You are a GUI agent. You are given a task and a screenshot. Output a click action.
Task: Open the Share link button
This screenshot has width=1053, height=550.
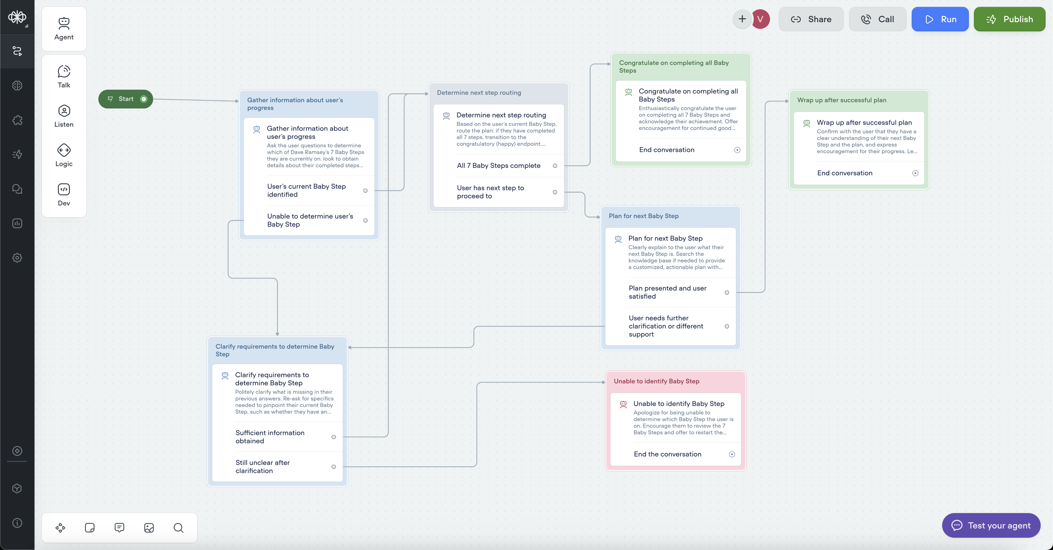point(811,19)
